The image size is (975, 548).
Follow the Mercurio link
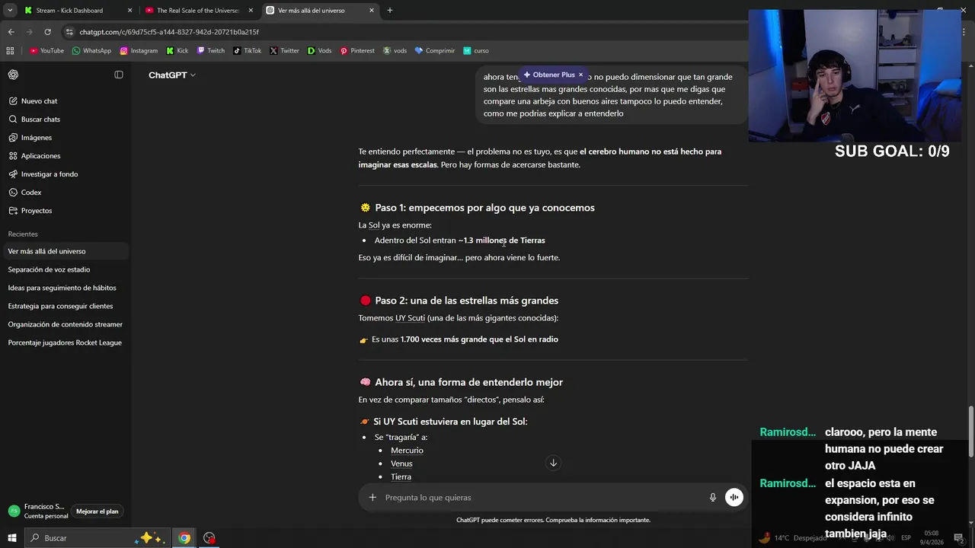407,451
